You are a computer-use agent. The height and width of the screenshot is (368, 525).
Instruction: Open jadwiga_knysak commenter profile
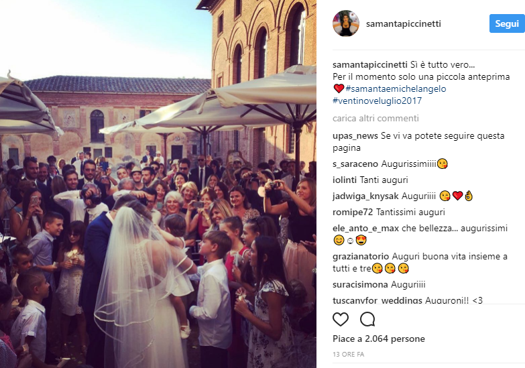365,196
